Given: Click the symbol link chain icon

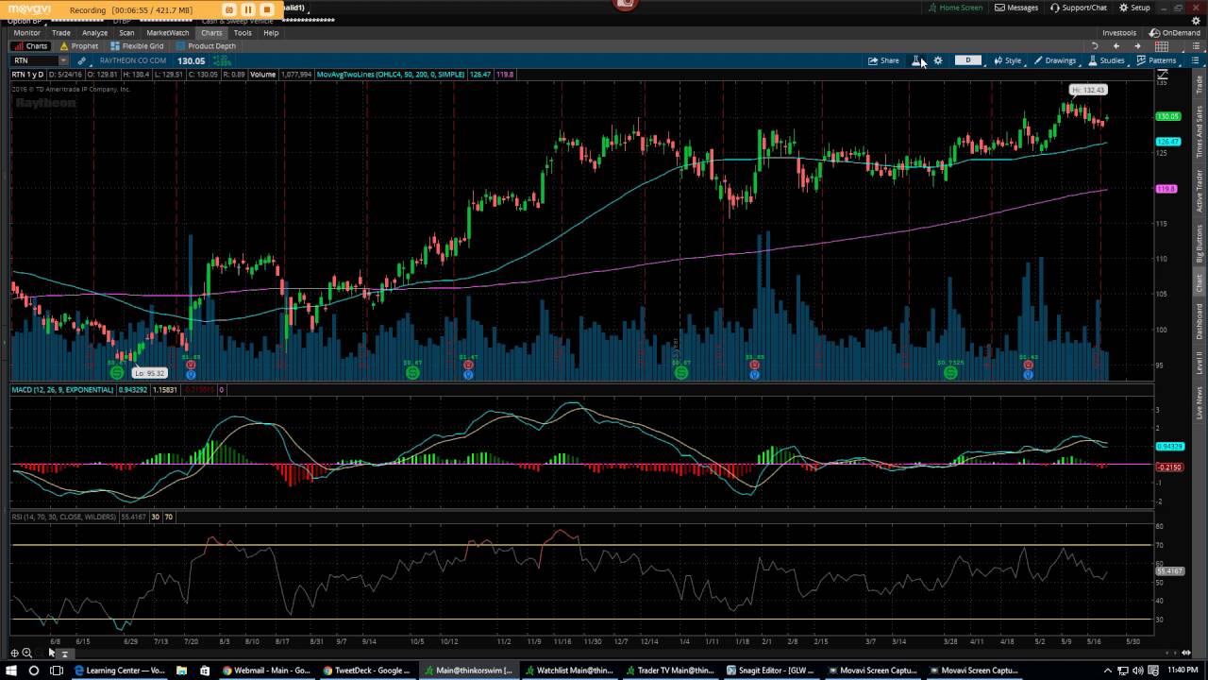Looking at the screenshot, I should (81, 60).
